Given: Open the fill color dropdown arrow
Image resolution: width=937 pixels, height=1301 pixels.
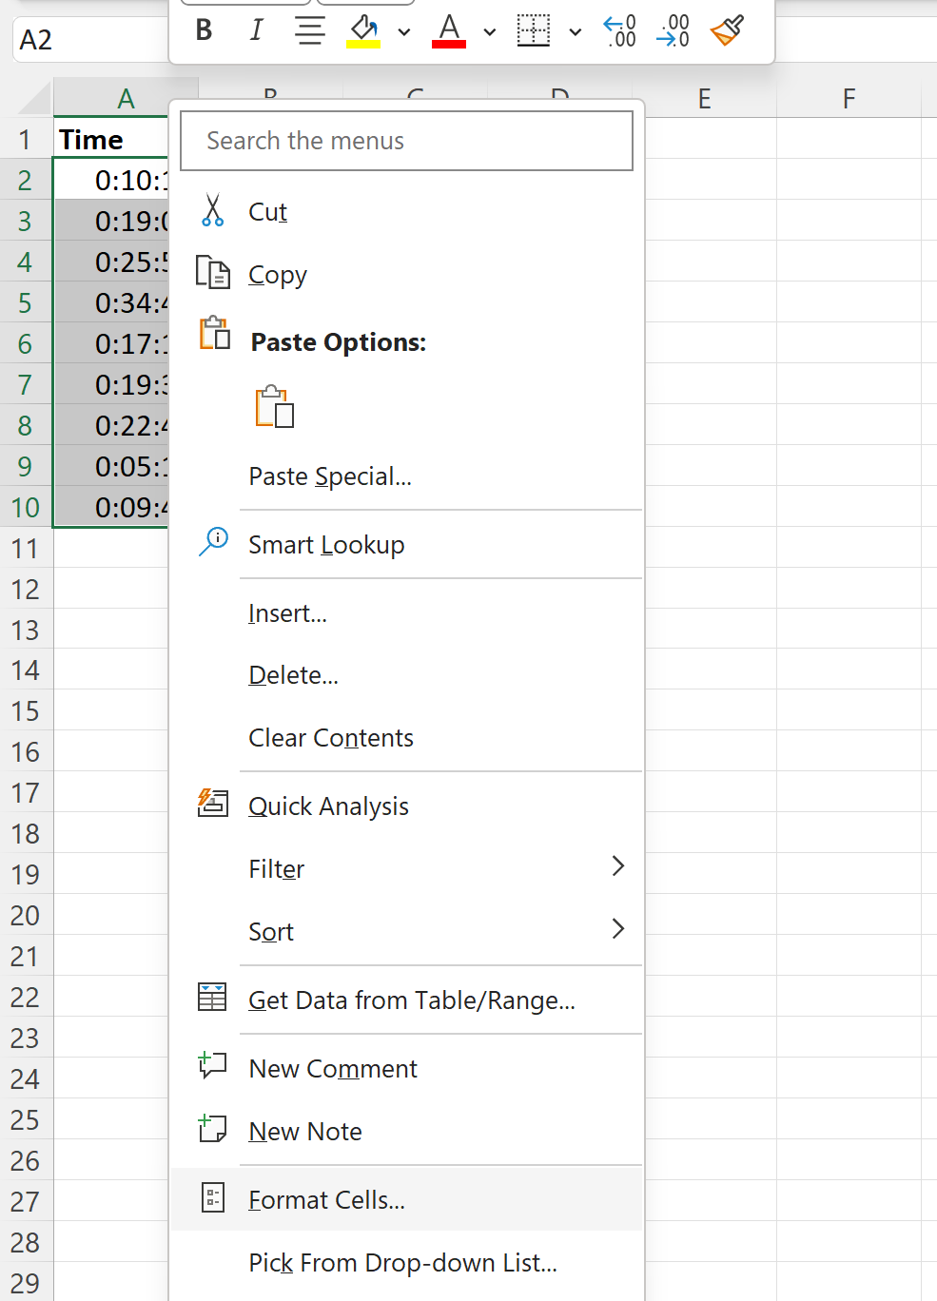Looking at the screenshot, I should coord(404,31).
